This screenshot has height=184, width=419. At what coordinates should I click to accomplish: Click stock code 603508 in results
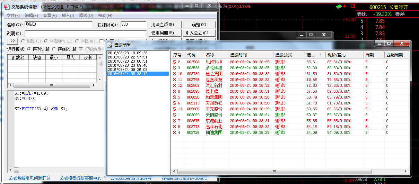[193, 62]
